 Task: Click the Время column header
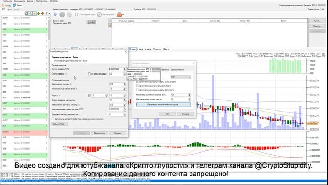click(x=284, y=21)
